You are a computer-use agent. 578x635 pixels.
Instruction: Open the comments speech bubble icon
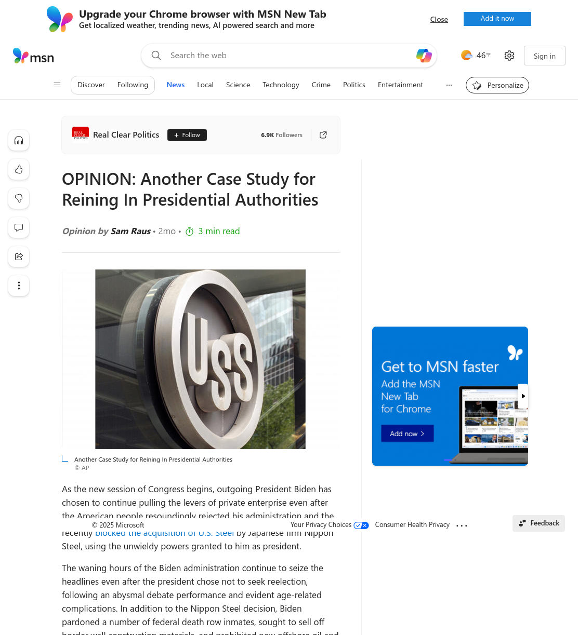click(19, 227)
